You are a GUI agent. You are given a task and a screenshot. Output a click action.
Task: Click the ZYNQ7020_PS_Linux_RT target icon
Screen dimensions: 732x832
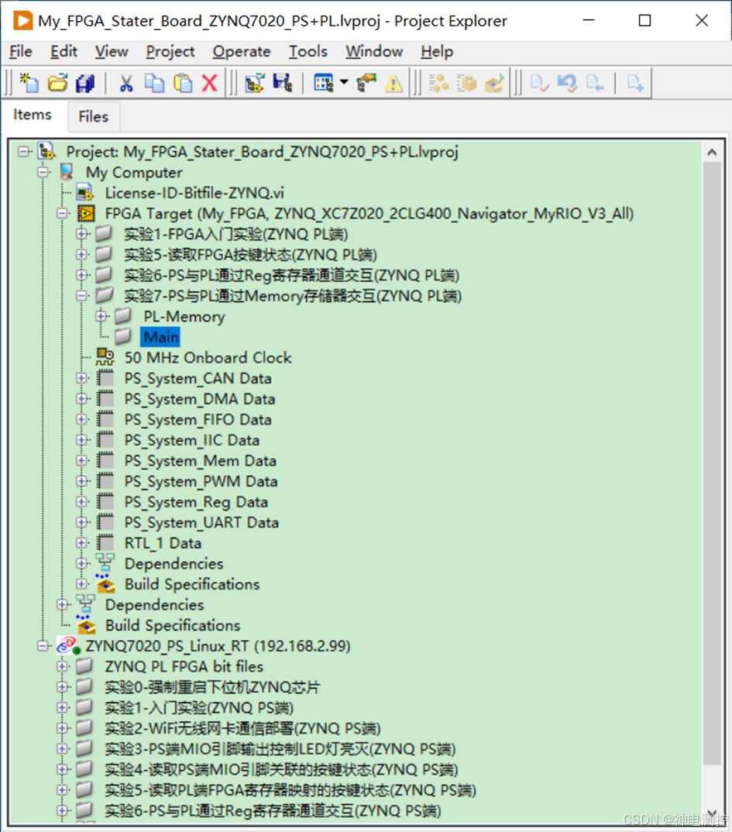(x=68, y=646)
